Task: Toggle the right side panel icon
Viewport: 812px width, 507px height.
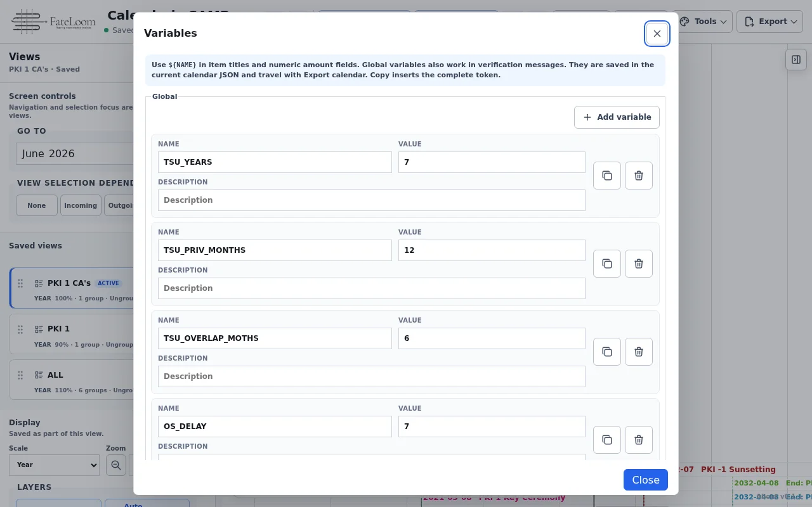Action: pos(796,60)
